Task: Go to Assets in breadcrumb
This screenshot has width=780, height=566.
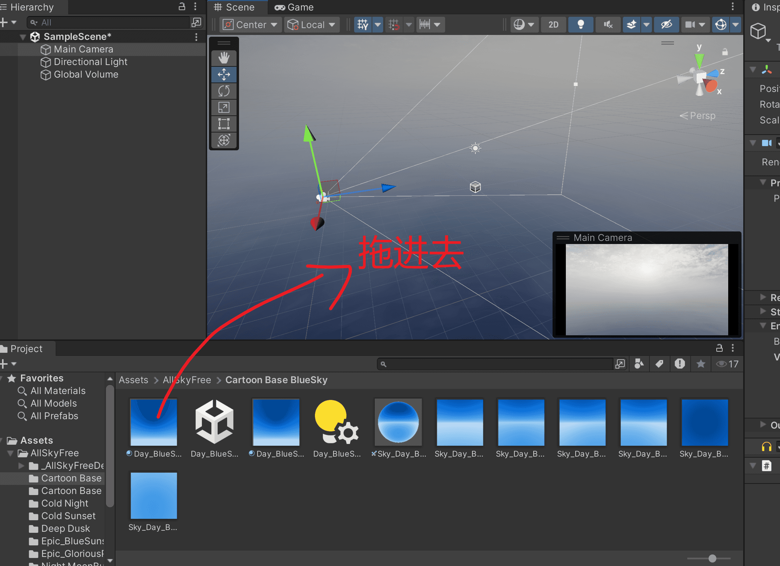Action: [x=133, y=380]
